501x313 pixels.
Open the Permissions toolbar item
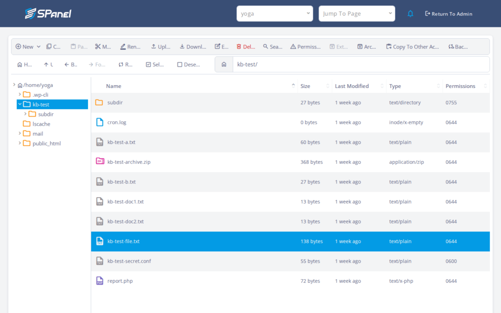tap(305, 46)
